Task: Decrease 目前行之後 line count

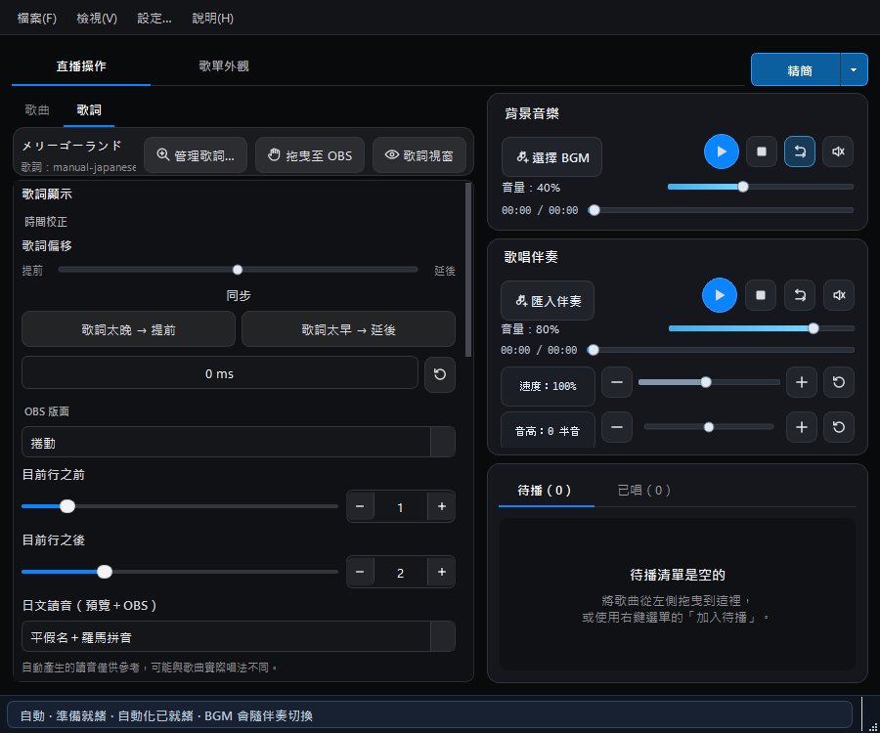Action: point(360,572)
